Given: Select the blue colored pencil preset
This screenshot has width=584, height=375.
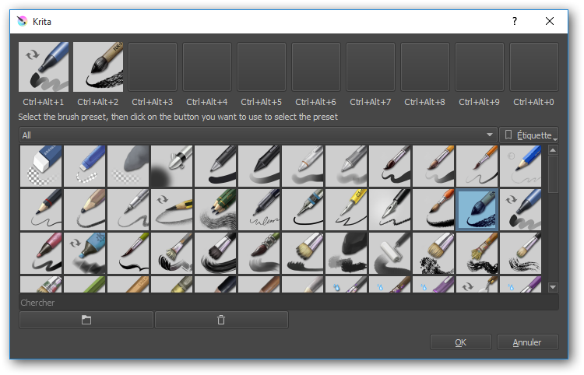Looking at the screenshot, I should (x=521, y=166).
